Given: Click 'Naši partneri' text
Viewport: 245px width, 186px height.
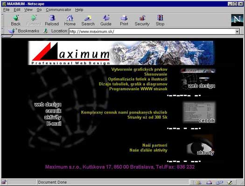Looking at the screenshot, I should click(x=155, y=145).
